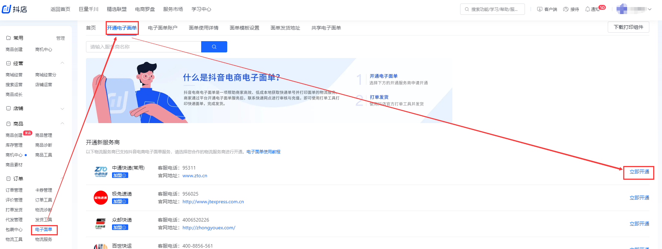Open the user account dropdown arrow
This screenshot has width=662, height=249.
[x=650, y=9]
